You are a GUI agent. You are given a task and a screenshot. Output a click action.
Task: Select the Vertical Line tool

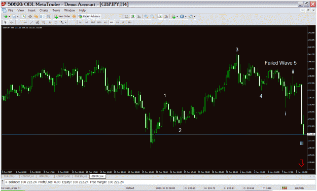(x=19, y=22)
